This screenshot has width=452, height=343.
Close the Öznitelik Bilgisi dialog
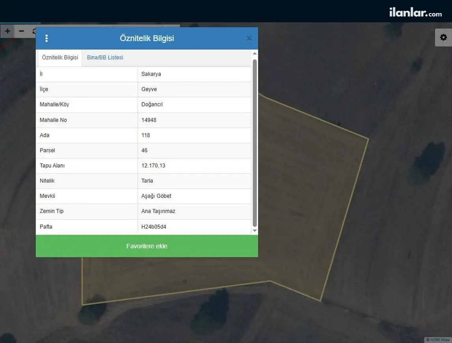[249, 39]
